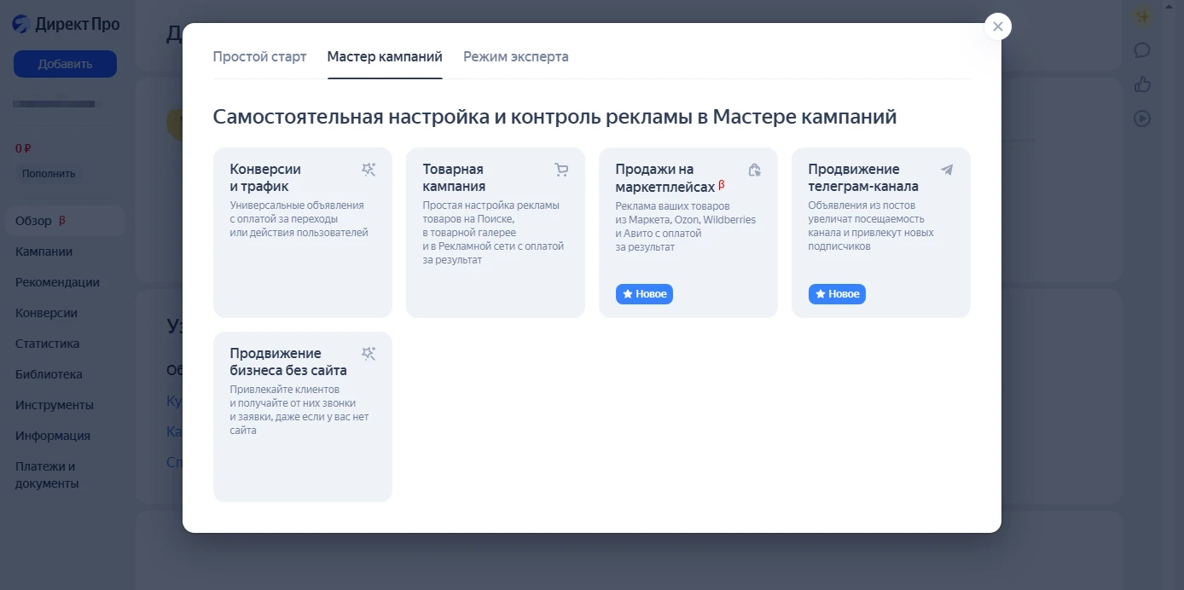This screenshot has width=1184, height=590.
Task: Close the campaign creation dialog
Action: (997, 26)
